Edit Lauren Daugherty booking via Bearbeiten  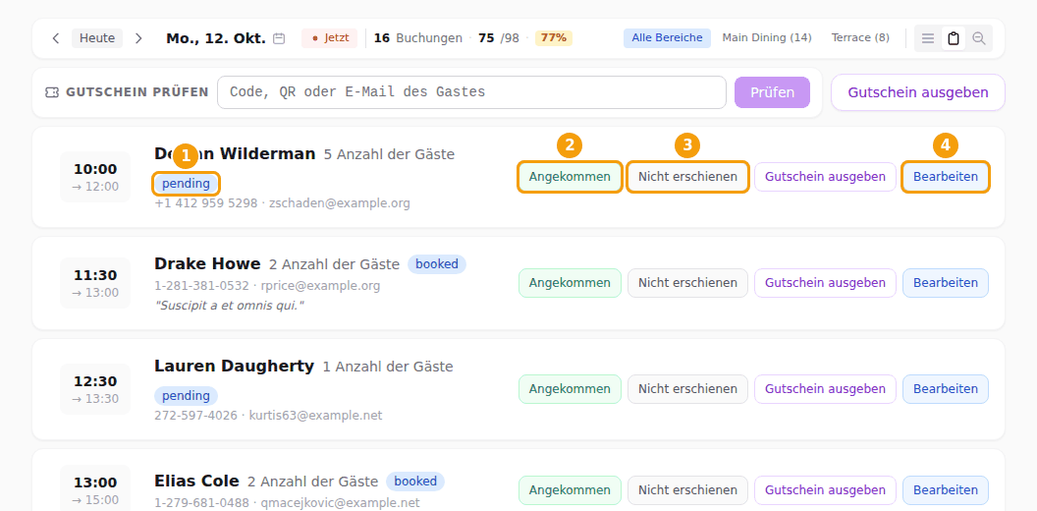pos(946,389)
